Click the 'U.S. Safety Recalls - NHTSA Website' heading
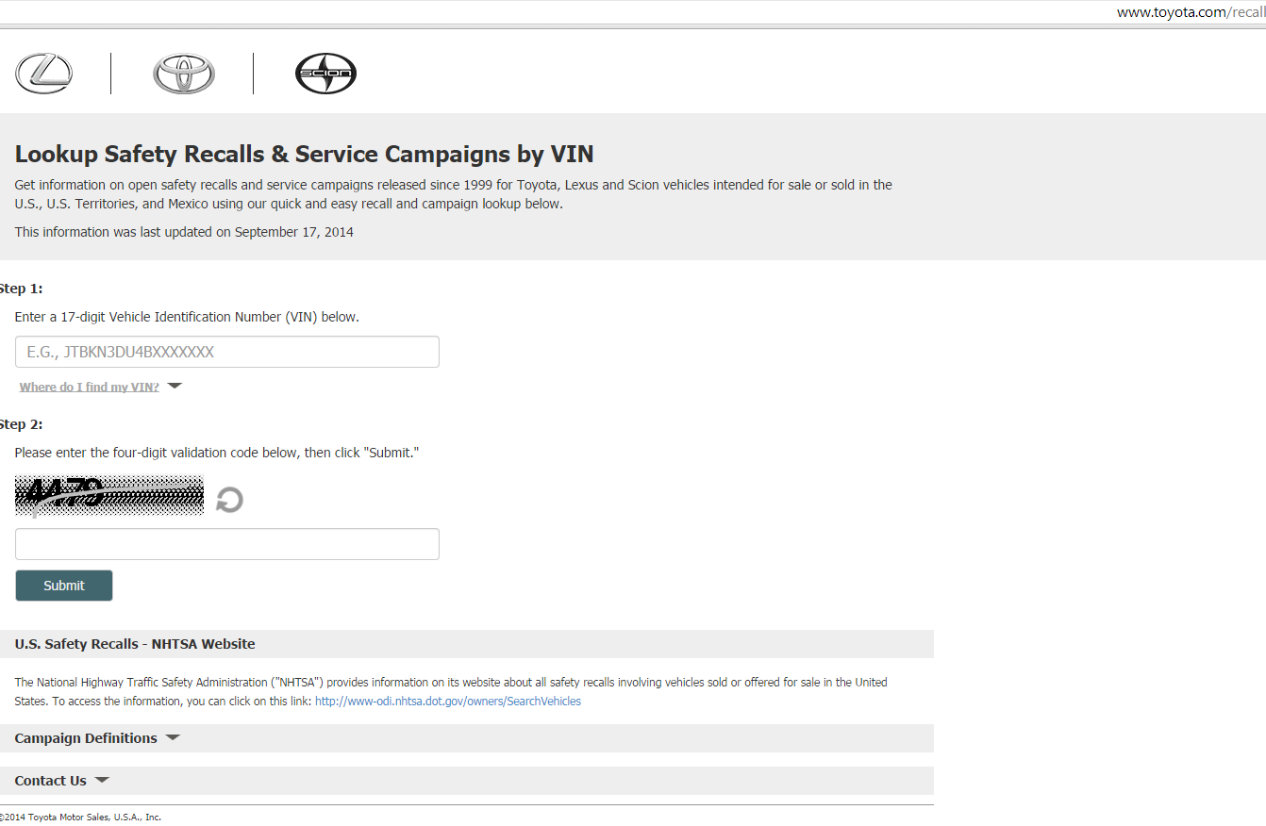This screenshot has height=826, width=1266. [x=135, y=644]
